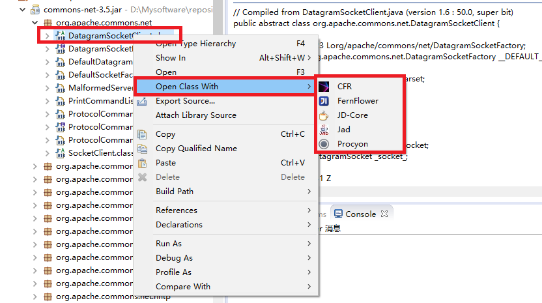Viewport: 542px width, 303px height.
Task: Open class with JD-Core decompiler
Action: tap(360, 115)
